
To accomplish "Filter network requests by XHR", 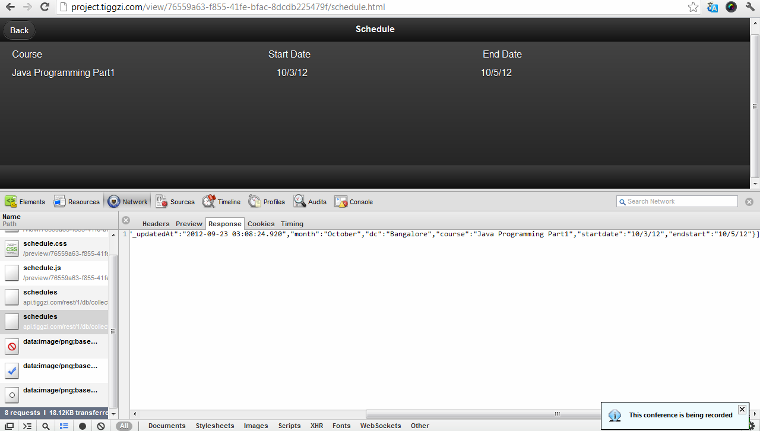I will pos(316,426).
